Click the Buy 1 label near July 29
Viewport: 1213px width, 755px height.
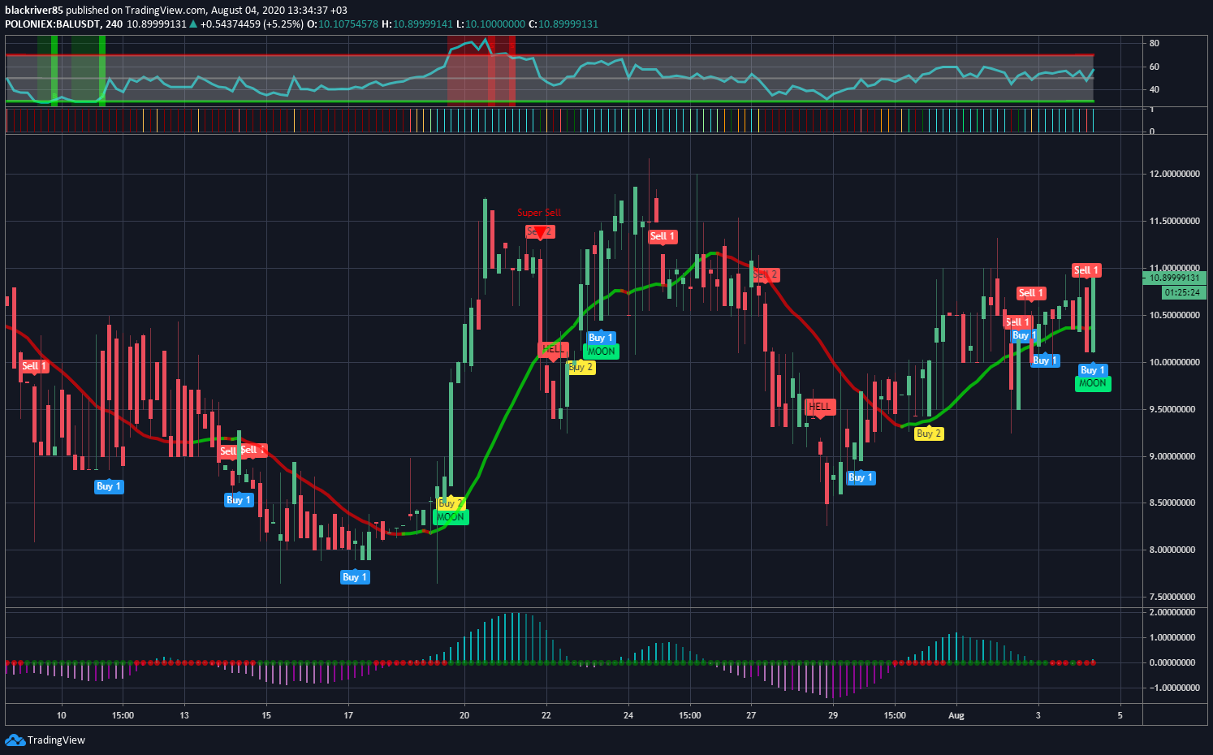(x=861, y=477)
